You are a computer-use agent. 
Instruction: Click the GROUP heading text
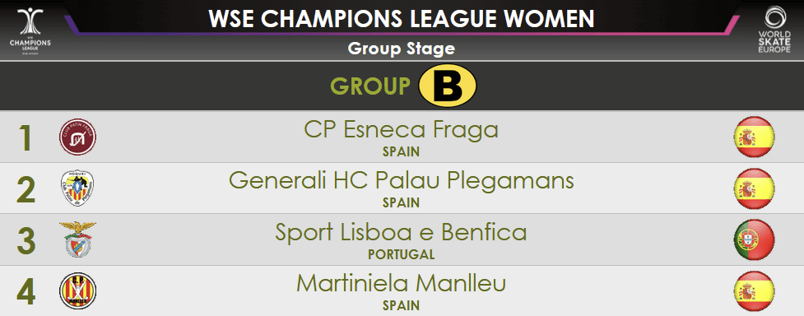pyautogui.click(x=370, y=86)
